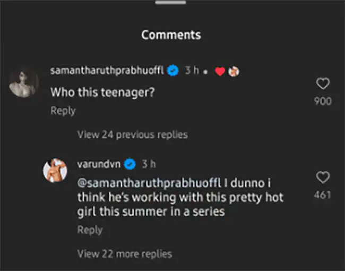The height and width of the screenshot is (271, 345).
Task: Like varundvn's reply with heart icon
Action: point(323,177)
